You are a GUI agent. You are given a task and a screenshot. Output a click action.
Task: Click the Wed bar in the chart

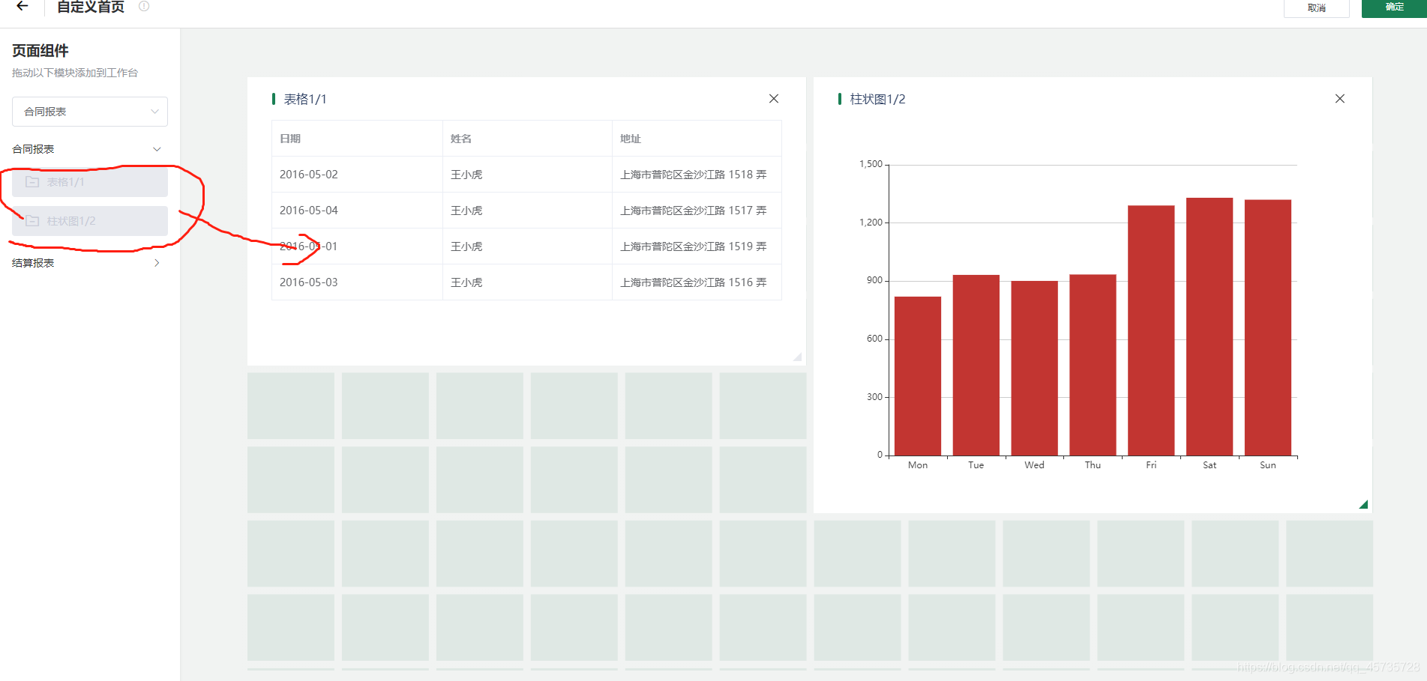[1035, 368]
